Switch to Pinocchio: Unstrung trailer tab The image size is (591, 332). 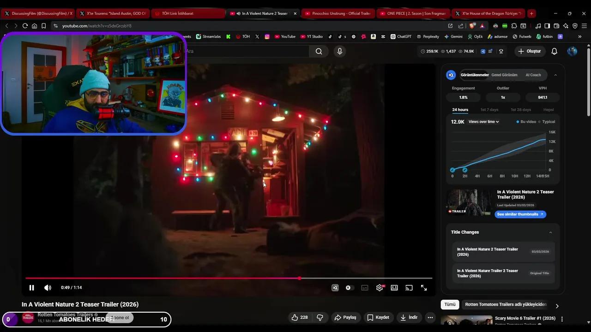[338, 13]
